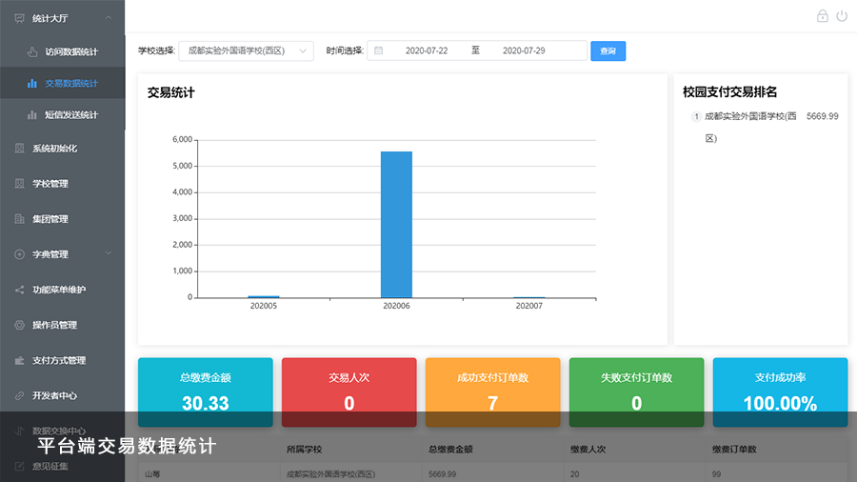
Task: Click the 访问数据统计 pointer icon
Action: pyautogui.click(x=32, y=51)
